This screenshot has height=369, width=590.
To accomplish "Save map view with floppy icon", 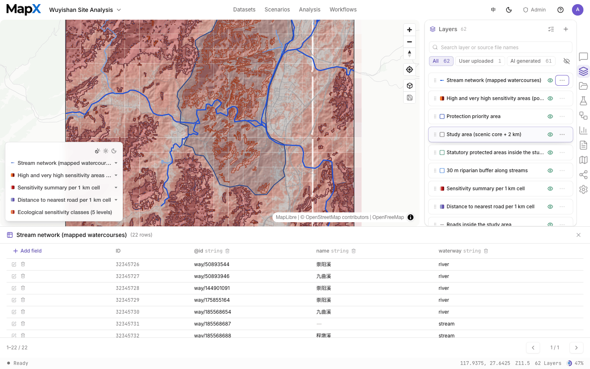I will (x=409, y=98).
